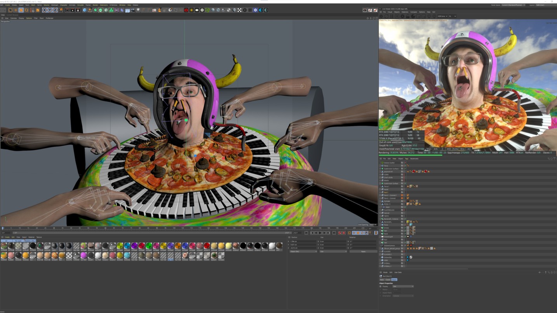The width and height of the screenshot is (557, 313).
Task: Enable the Octane Scatter red X
Action: click(x=406, y=163)
